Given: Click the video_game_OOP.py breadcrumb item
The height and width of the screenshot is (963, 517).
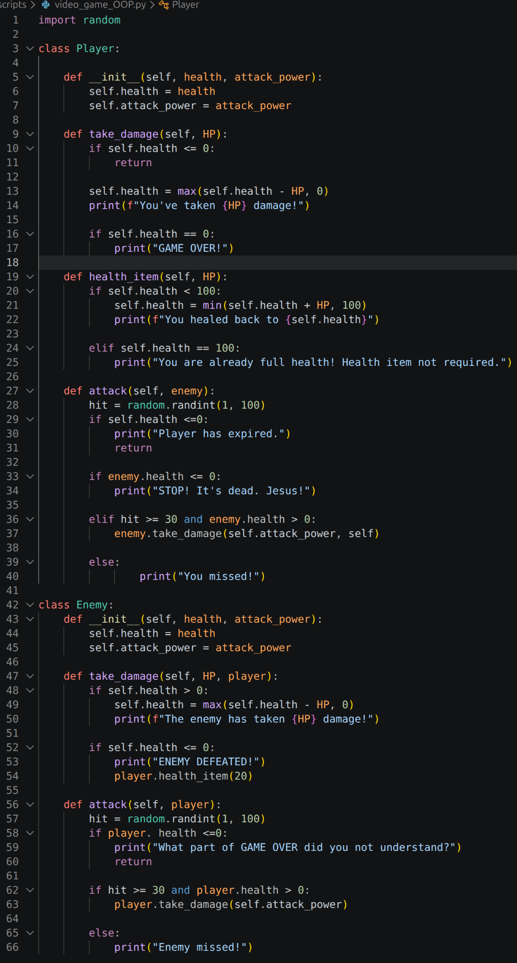Looking at the screenshot, I should coord(100,5).
